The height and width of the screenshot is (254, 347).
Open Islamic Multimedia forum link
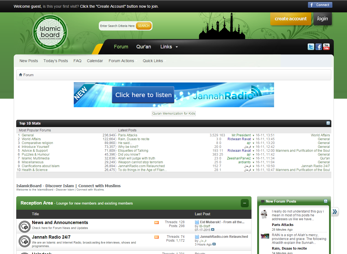click(36, 158)
